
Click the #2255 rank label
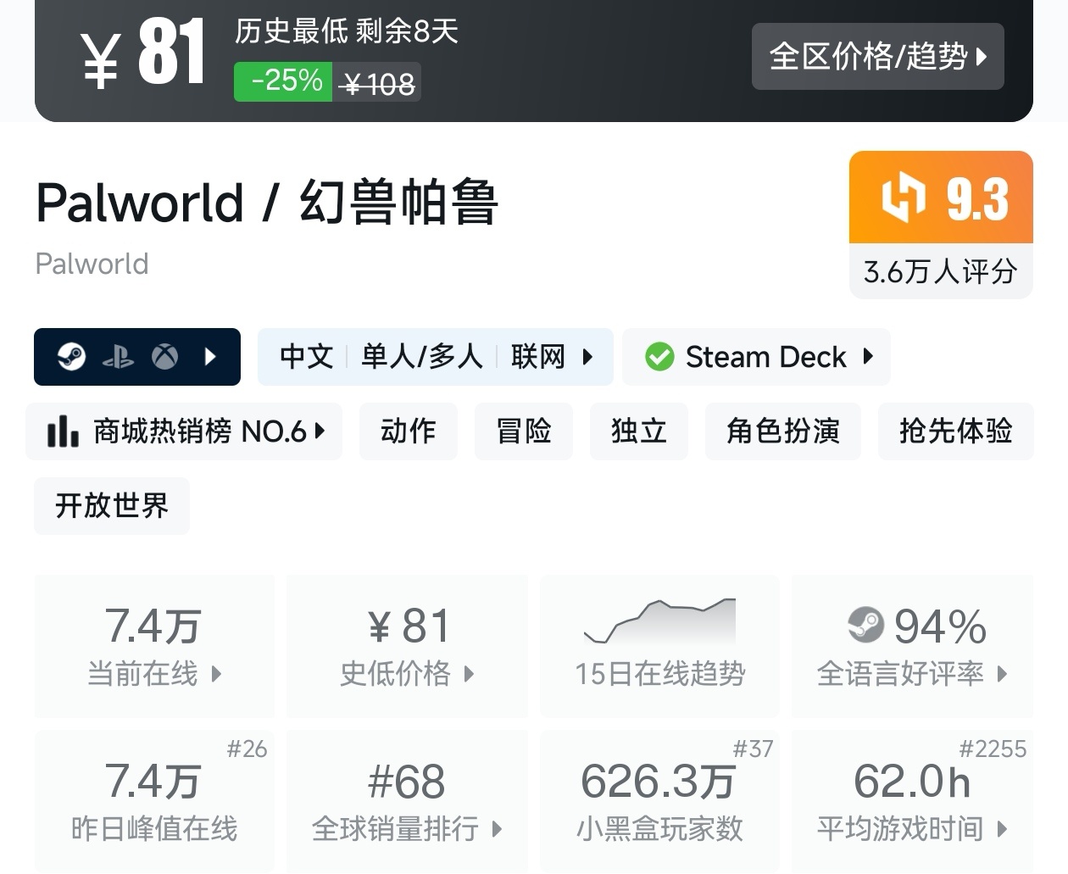[x=993, y=749]
